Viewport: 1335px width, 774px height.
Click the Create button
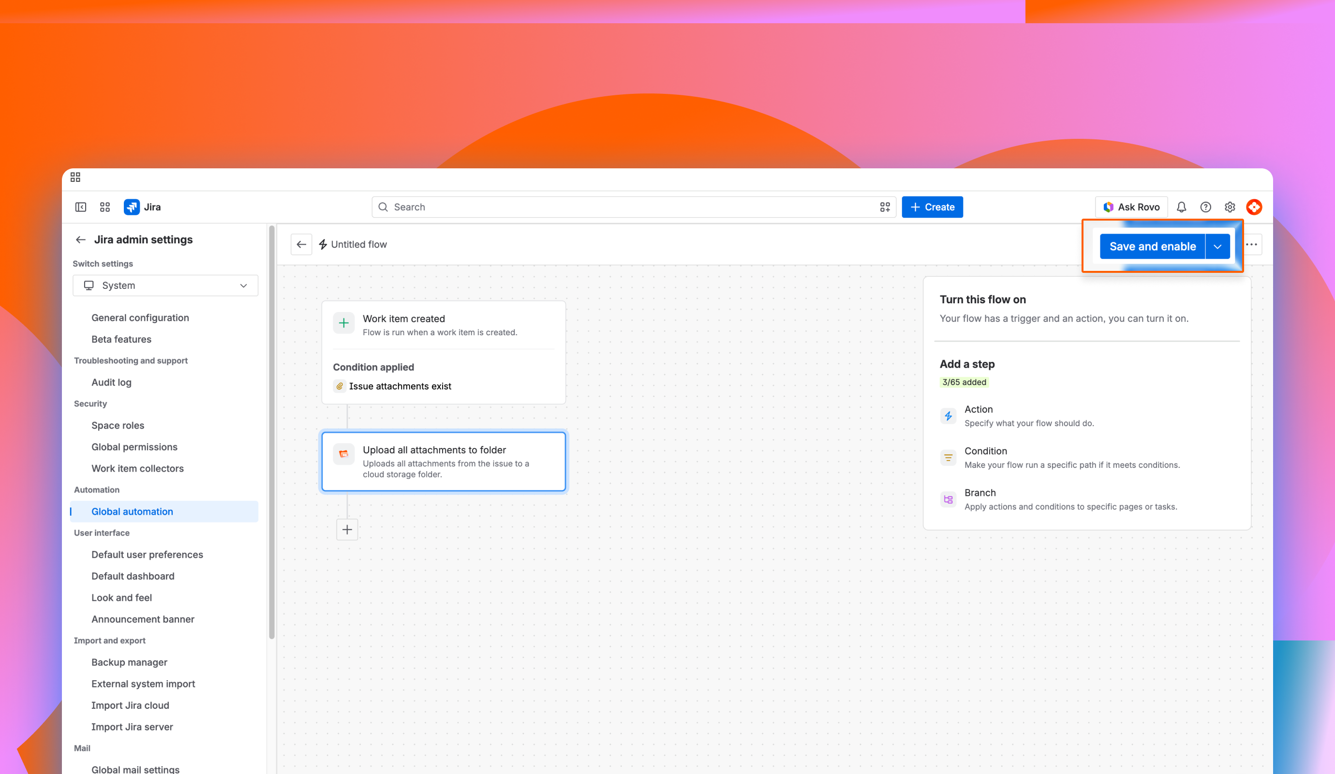933,207
